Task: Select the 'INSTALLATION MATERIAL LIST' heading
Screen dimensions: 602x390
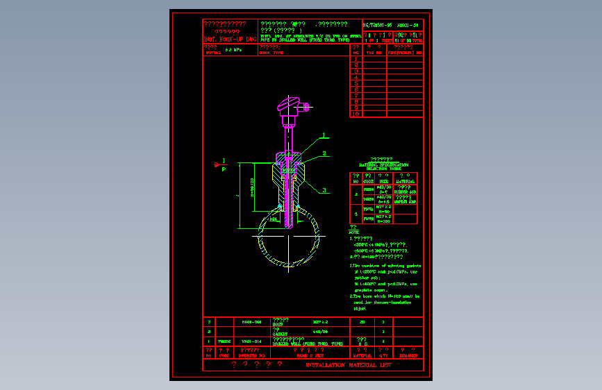Action: tap(349, 365)
